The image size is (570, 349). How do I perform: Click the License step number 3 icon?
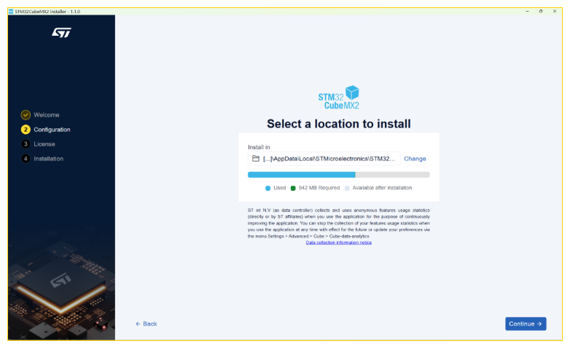pyautogui.click(x=26, y=144)
